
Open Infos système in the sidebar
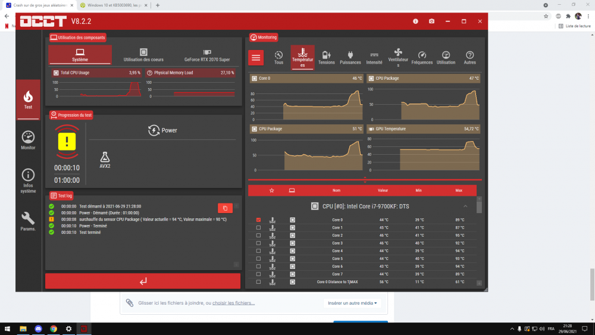(28, 180)
